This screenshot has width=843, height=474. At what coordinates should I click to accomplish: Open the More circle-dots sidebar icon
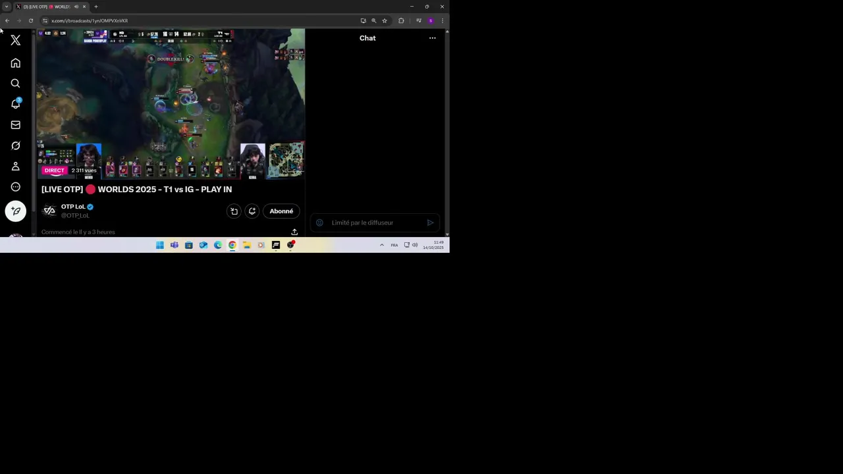(x=16, y=187)
